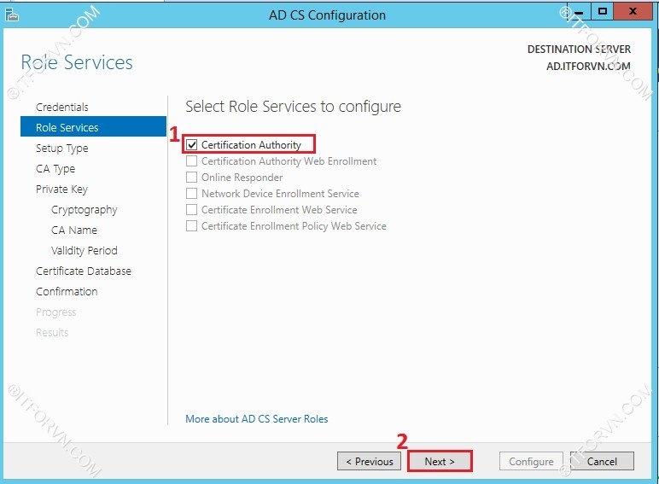The height and width of the screenshot is (484, 659).
Task: Open the Setup Type page
Action: pyautogui.click(x=61, y=148)
